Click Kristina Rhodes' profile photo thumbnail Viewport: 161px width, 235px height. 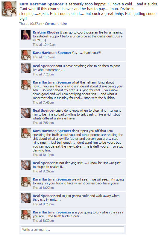[x=26, y=35]
